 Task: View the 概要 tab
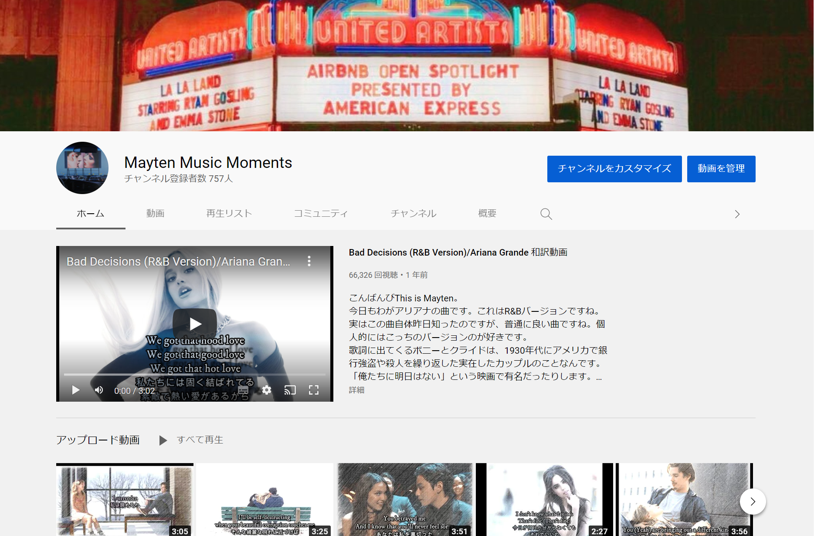click(x=487, y=214)
